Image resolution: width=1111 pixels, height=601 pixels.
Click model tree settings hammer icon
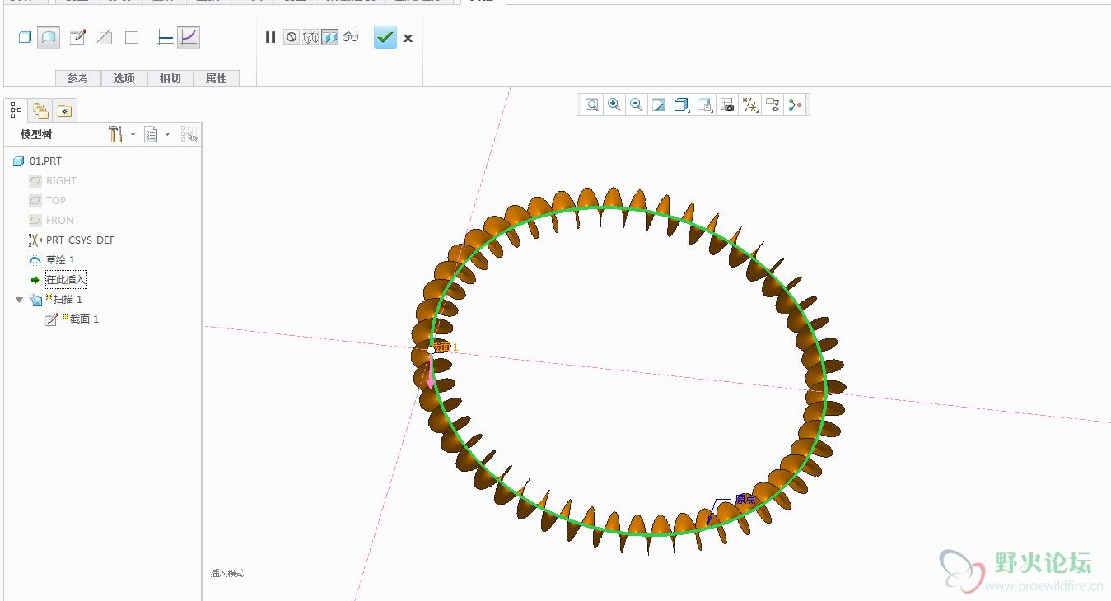point(115,134)
